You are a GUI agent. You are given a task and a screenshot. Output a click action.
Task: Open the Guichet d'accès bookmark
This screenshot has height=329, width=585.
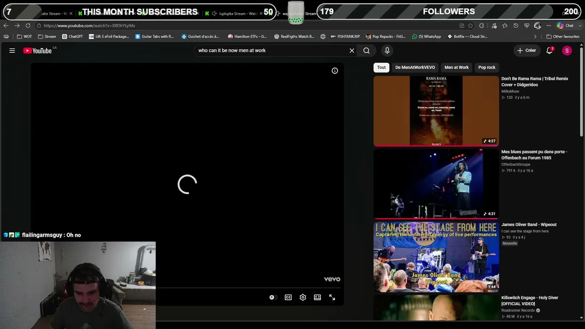200,37
